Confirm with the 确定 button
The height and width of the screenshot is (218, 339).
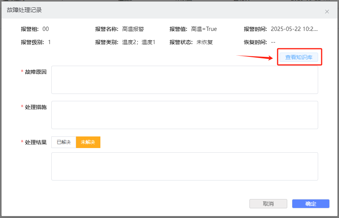pyautogui.click(x=310, y=204)
